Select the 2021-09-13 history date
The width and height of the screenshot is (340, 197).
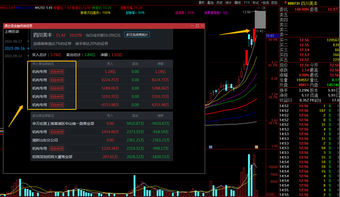[x=13, y=56]
